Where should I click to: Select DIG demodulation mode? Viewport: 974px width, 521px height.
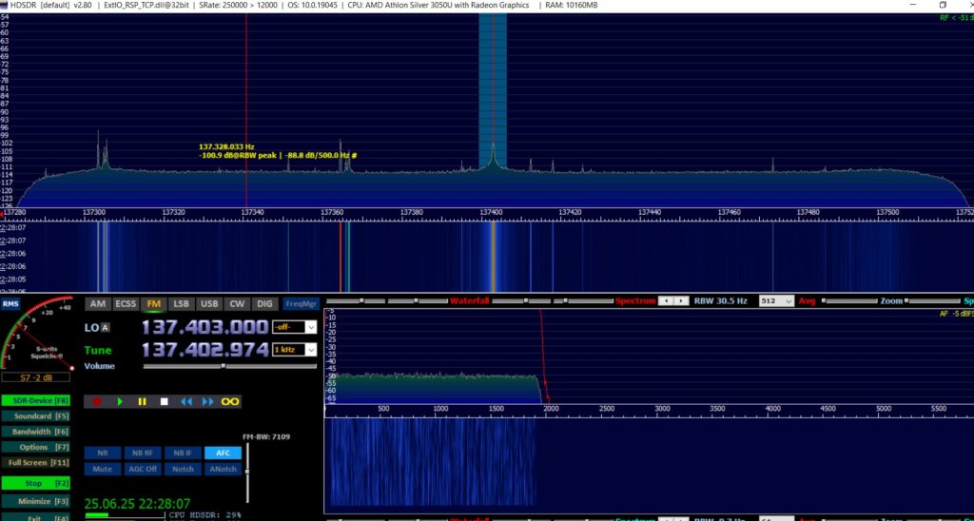[264, 303]
